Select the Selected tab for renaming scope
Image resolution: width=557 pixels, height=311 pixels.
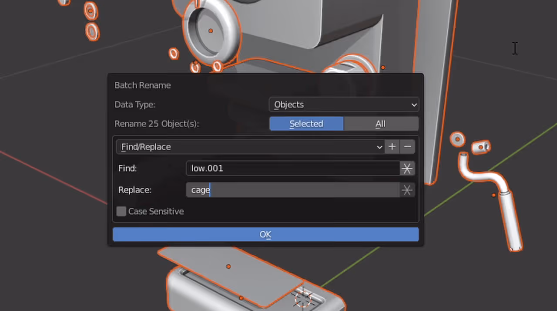pyautogui.click(x=306, y=124)
